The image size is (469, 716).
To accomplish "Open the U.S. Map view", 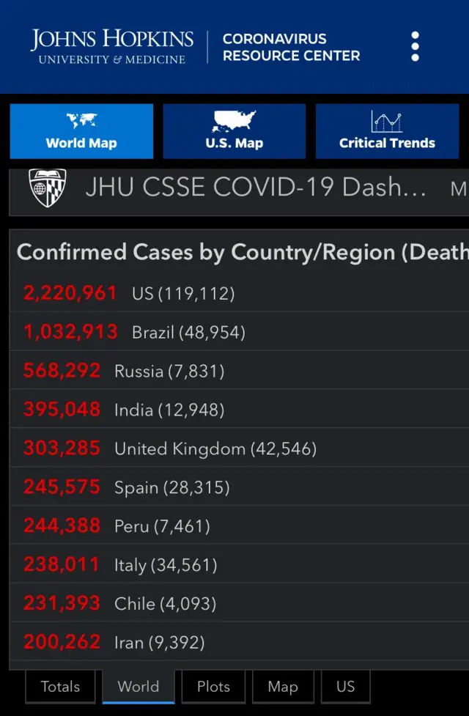I will pos(234,131).
